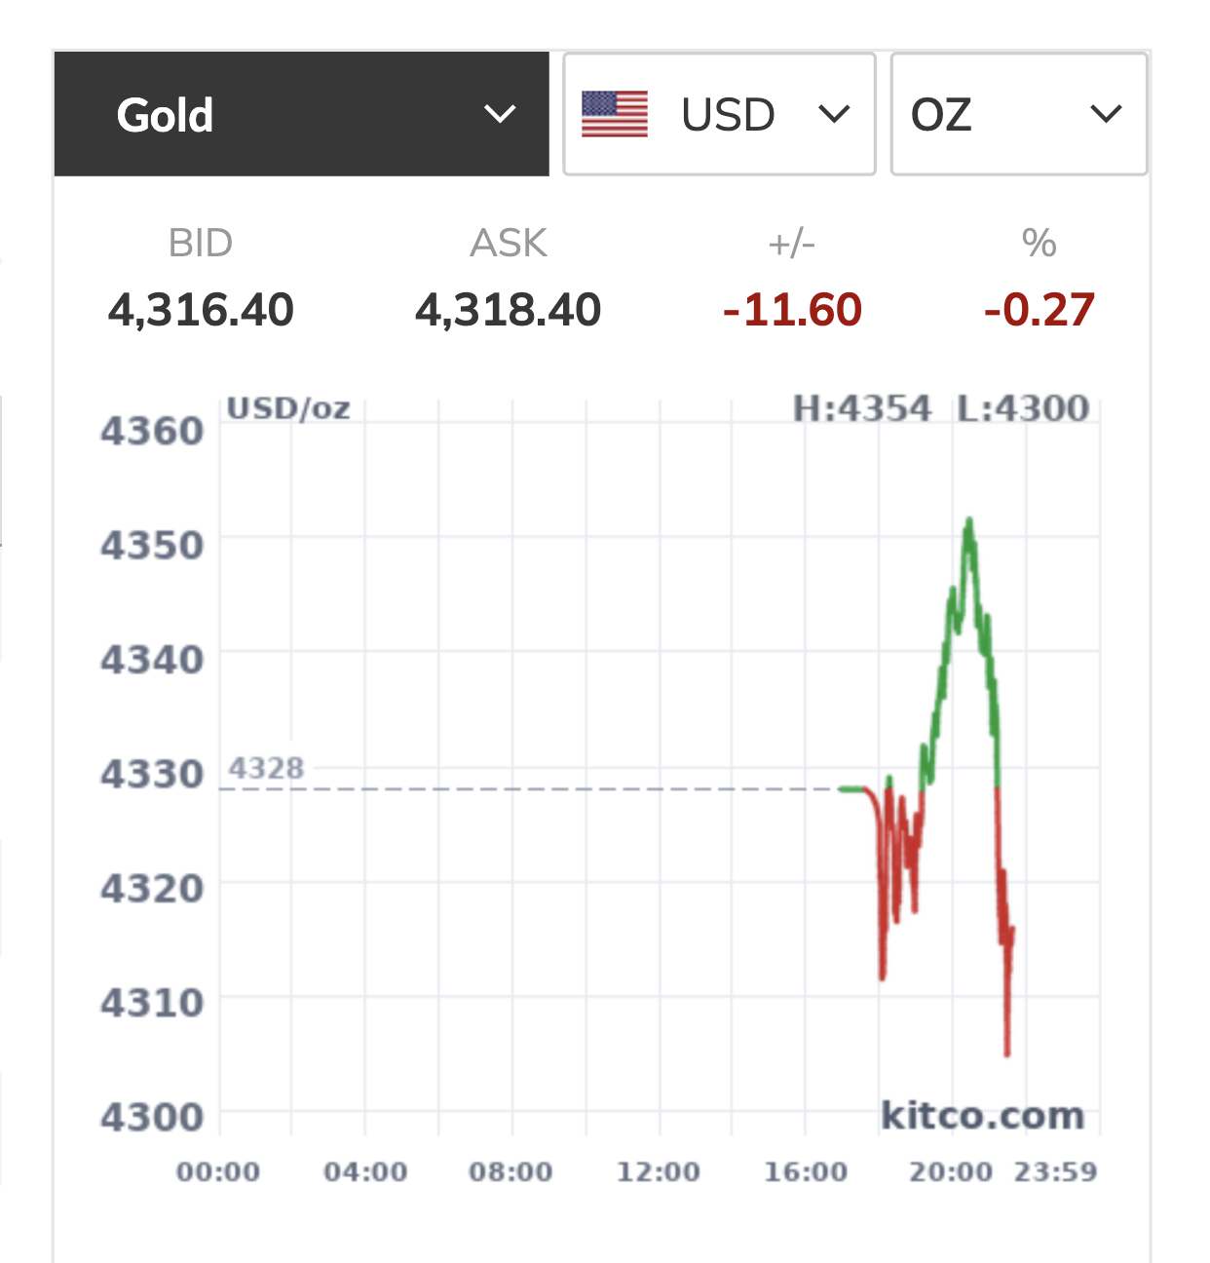Click the ASK column label
Image resolution: width=1210 pixels, height=1263 pixels.
[509, 243]
